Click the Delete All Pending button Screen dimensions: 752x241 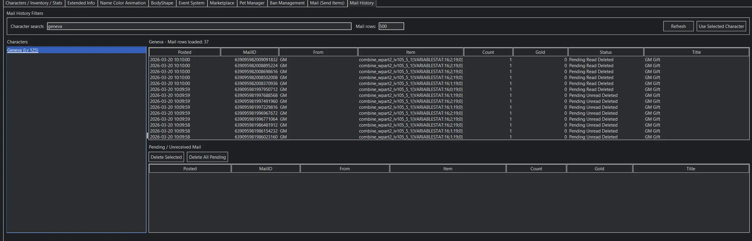coord(207,157)
